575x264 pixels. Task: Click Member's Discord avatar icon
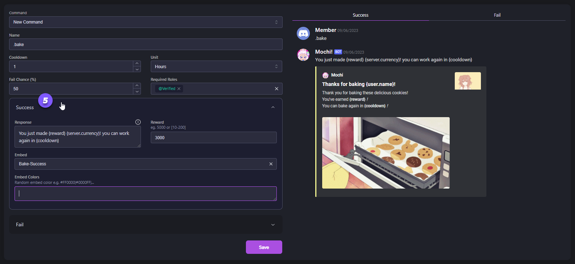point(303,33)
